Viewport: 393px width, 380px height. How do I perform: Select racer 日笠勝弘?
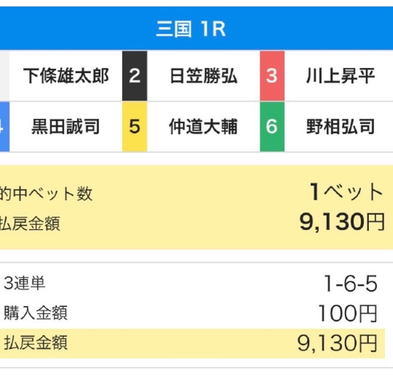click(204, 76)
